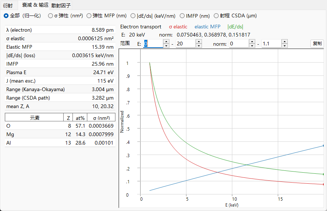Click the 复制 button
The height and width of the screenshot is (211, 327).
[x=317, y=44]
